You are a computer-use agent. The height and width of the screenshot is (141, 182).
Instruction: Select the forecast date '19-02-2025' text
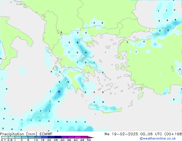pos(125,134)
